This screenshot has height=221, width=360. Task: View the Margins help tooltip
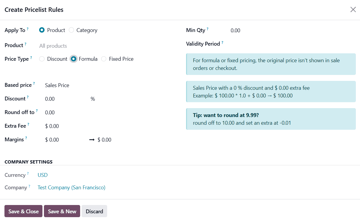(25, 137)
